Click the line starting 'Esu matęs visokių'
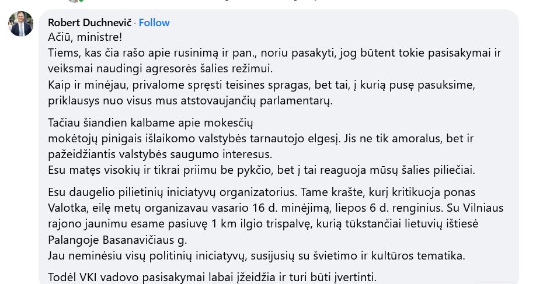 pos(262,170)
